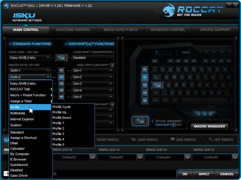The image size is (241, 180).
Task: Select Profile 3 from the submenu
Action: tap(73, 134)
